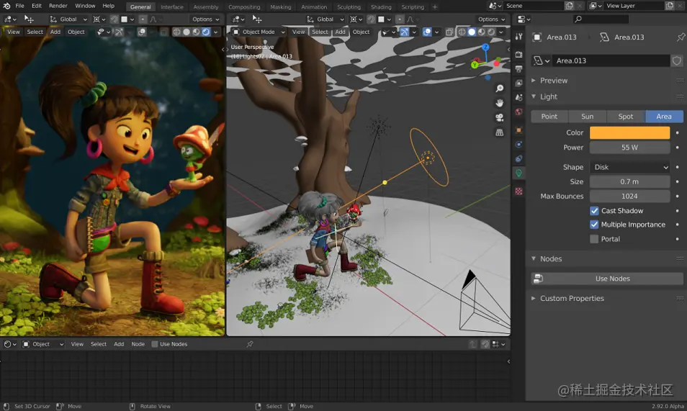Switch to the Shading workspace tab

pos(381,7)
